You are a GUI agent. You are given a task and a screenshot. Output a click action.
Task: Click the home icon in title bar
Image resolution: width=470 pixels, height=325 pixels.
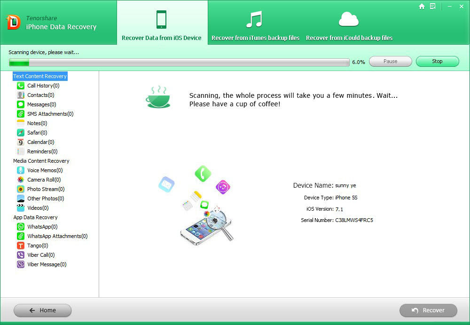[x=422, y=6]
